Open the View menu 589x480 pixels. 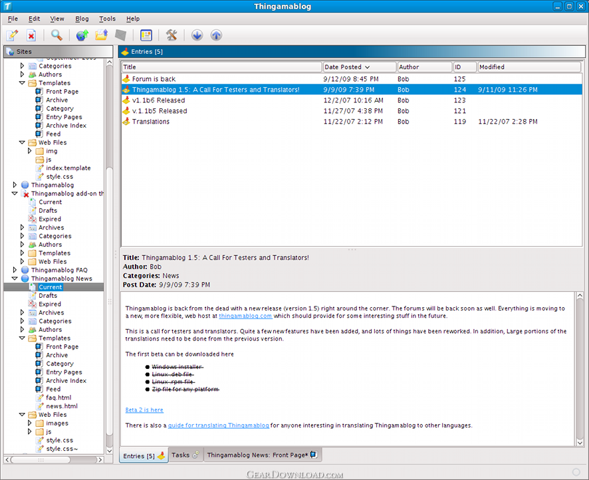click(x=57, y=19)
